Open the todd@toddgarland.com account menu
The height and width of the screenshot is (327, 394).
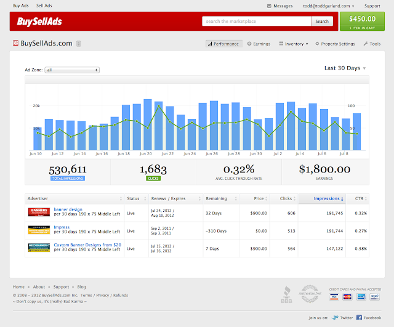coord(328,6)
